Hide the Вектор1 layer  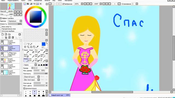(x=2, y=53)
